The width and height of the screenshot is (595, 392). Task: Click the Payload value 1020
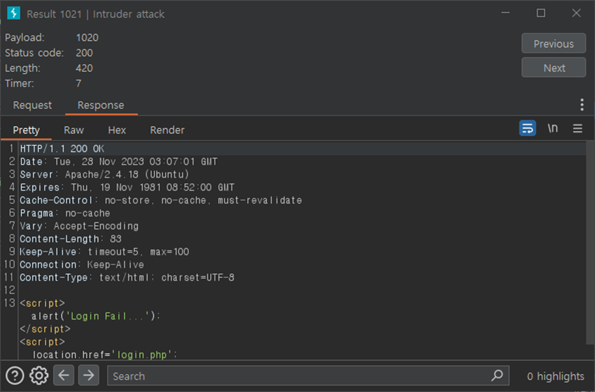click(87, 38)
